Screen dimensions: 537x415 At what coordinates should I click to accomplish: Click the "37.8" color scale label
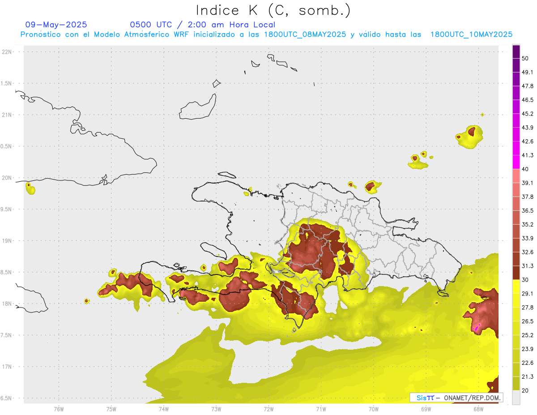pos(527,197)
